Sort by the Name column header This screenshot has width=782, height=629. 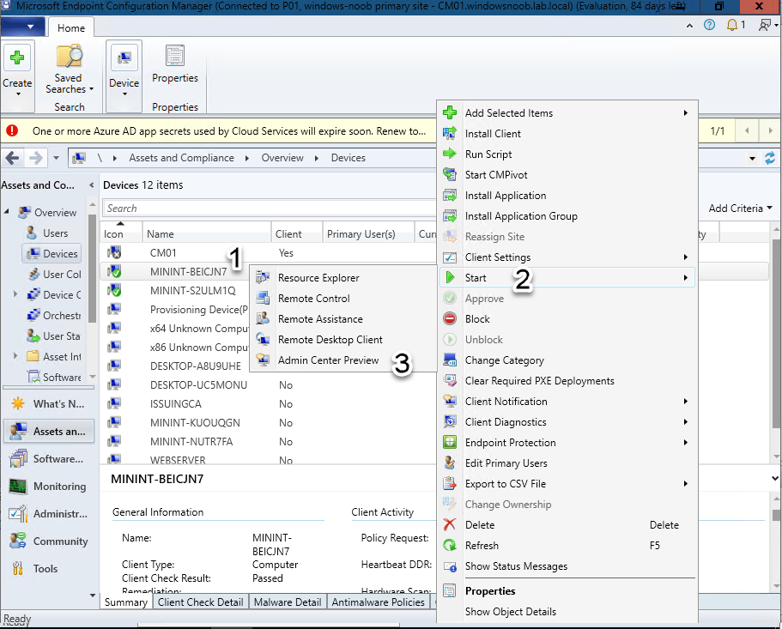click(x=207, y=233)
